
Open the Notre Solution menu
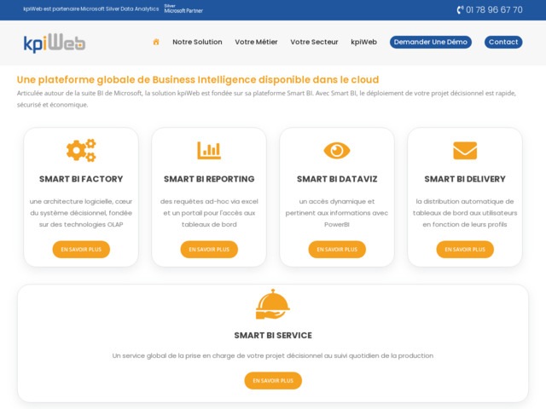(197, 42)
